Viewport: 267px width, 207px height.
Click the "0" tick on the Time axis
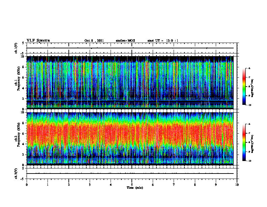pos(27,185)
